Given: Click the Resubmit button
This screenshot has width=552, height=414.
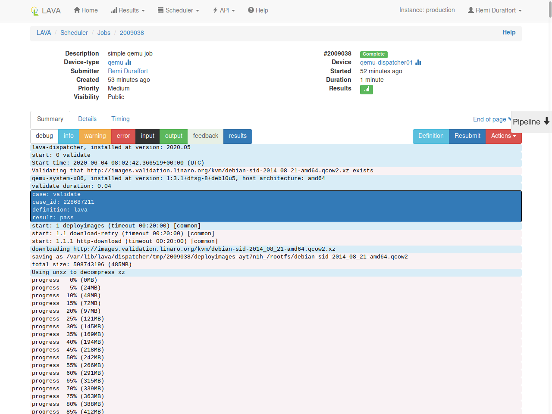Looking at the screenshot, I should coord(467,136).
